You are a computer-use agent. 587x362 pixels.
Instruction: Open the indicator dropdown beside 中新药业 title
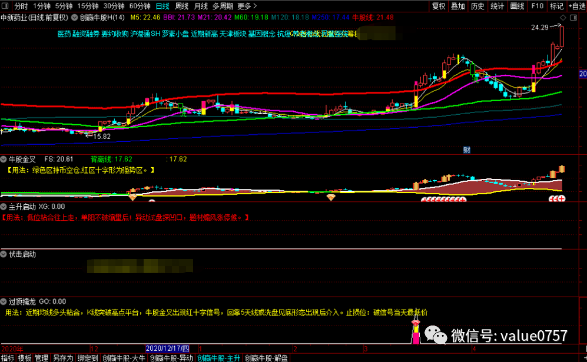click(75, 17)
